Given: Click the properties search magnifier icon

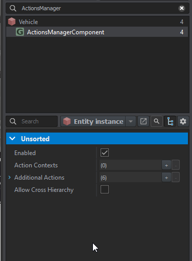Looking at the screenshot, I should point(13,121).
